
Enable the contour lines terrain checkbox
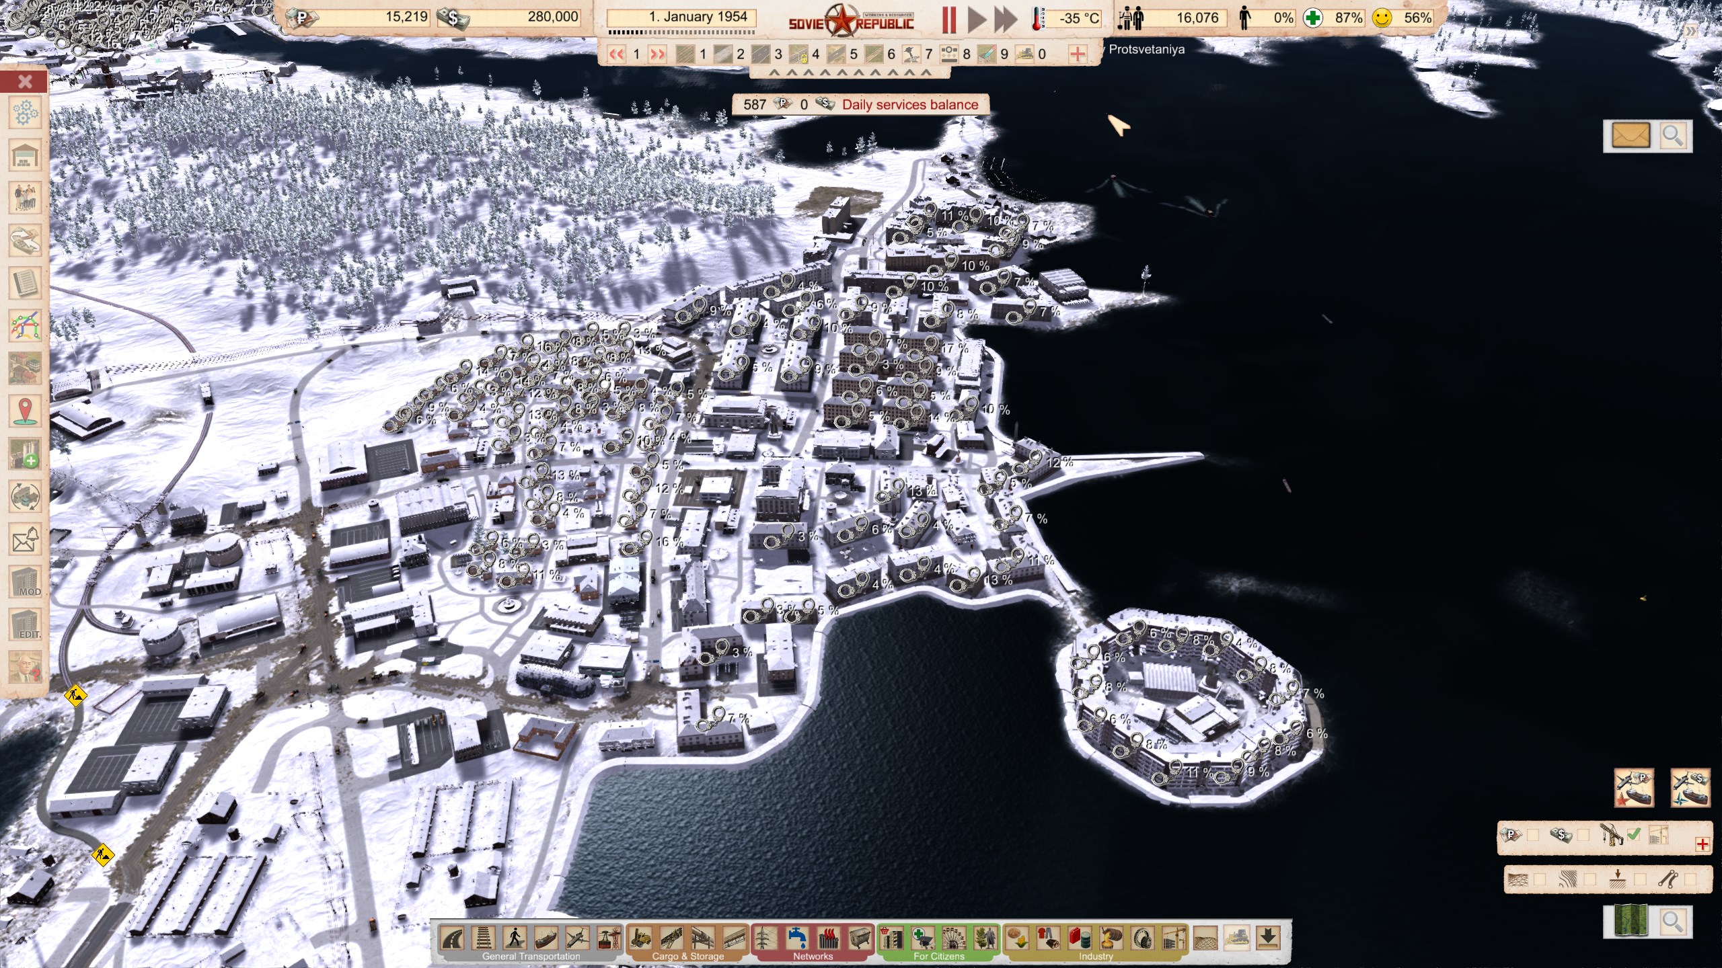[x=1590, y=879]
